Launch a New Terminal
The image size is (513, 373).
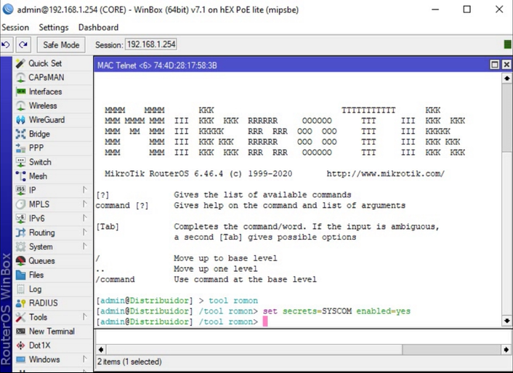tap(52, 331)
